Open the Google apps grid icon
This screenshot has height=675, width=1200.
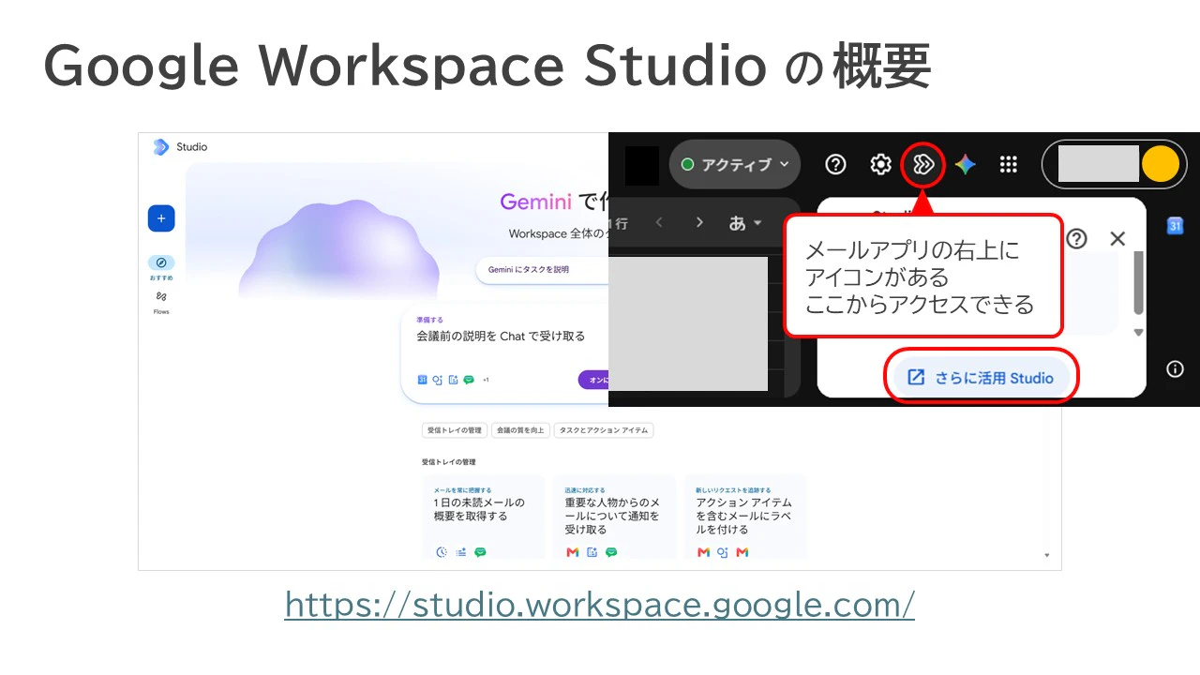[x=1009, y=165]
